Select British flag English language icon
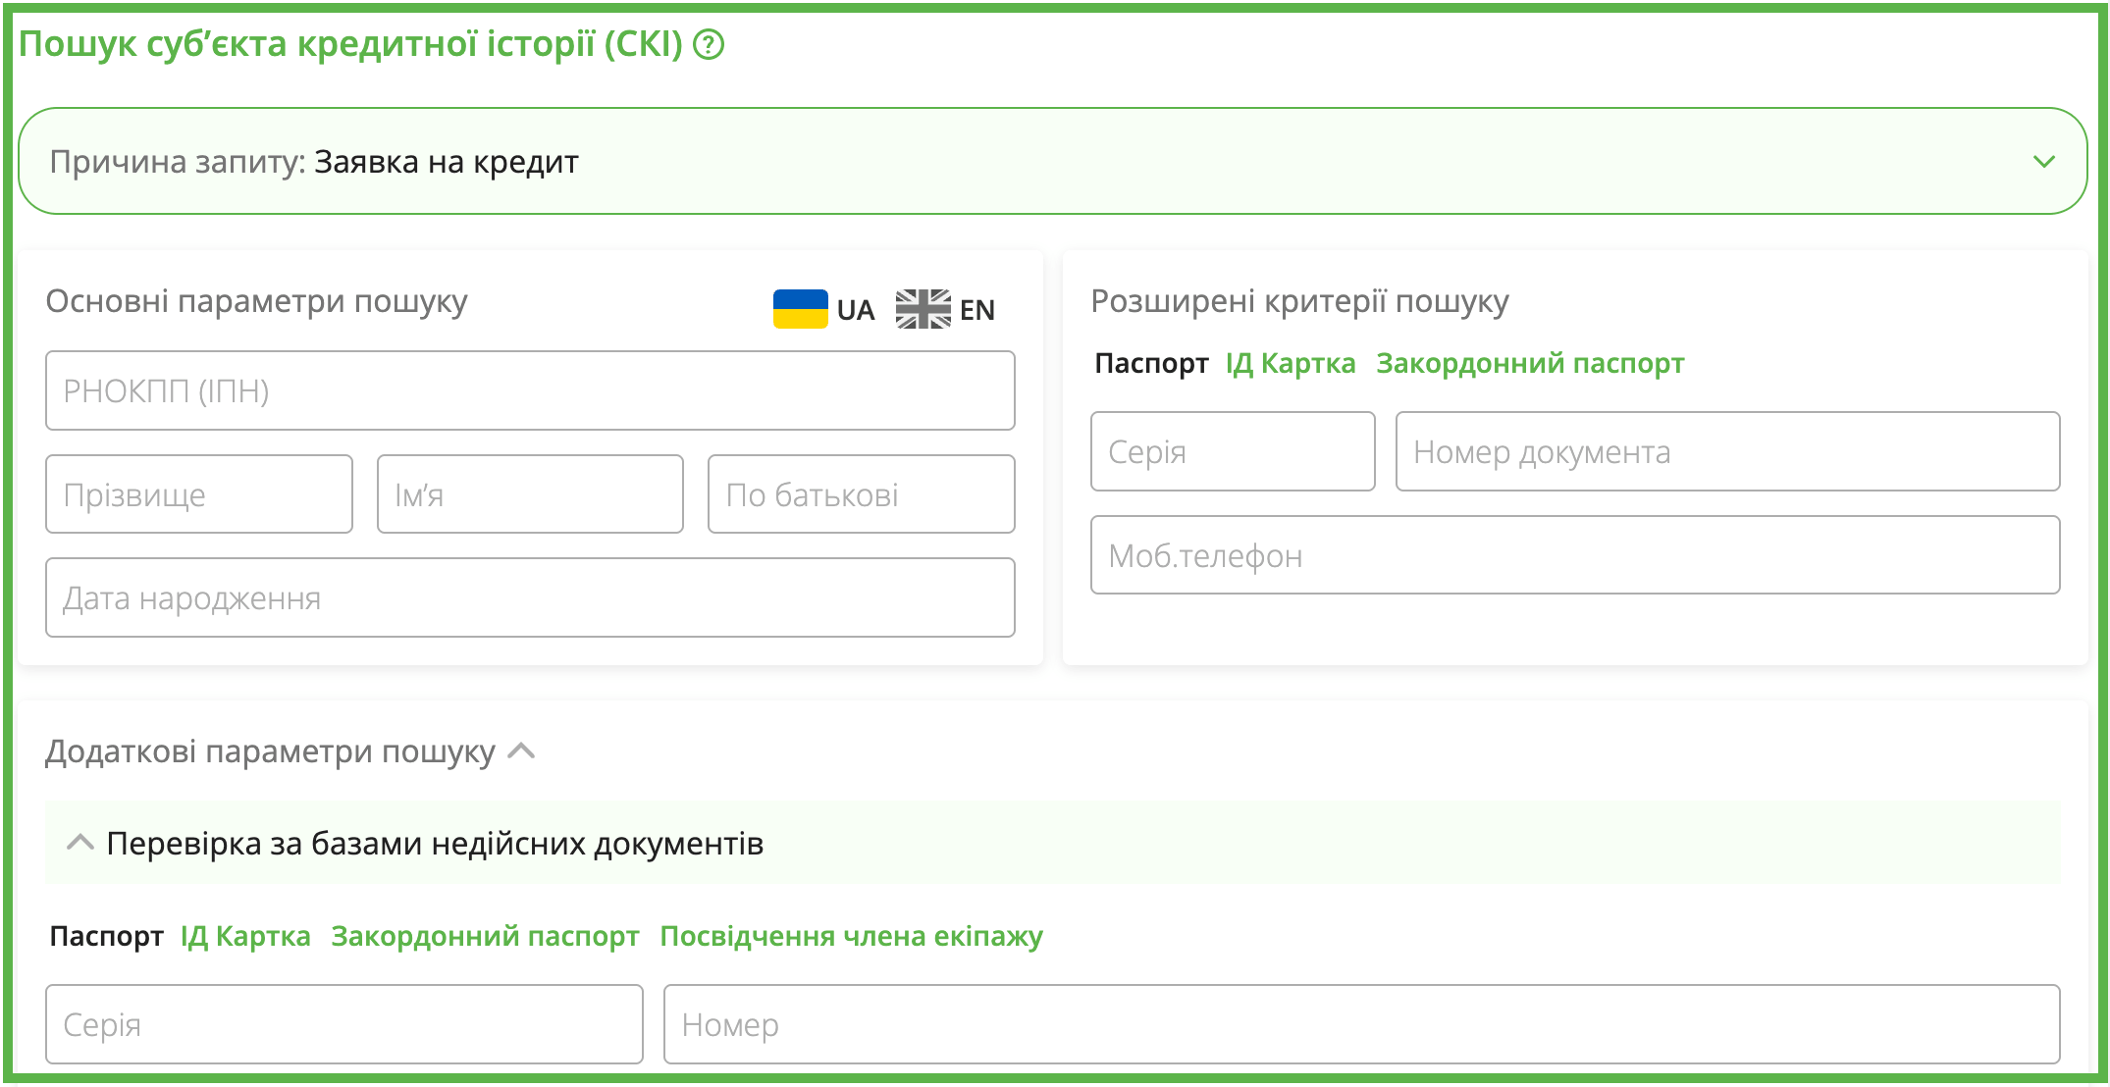2110x1087 pixels. point(923,309)
